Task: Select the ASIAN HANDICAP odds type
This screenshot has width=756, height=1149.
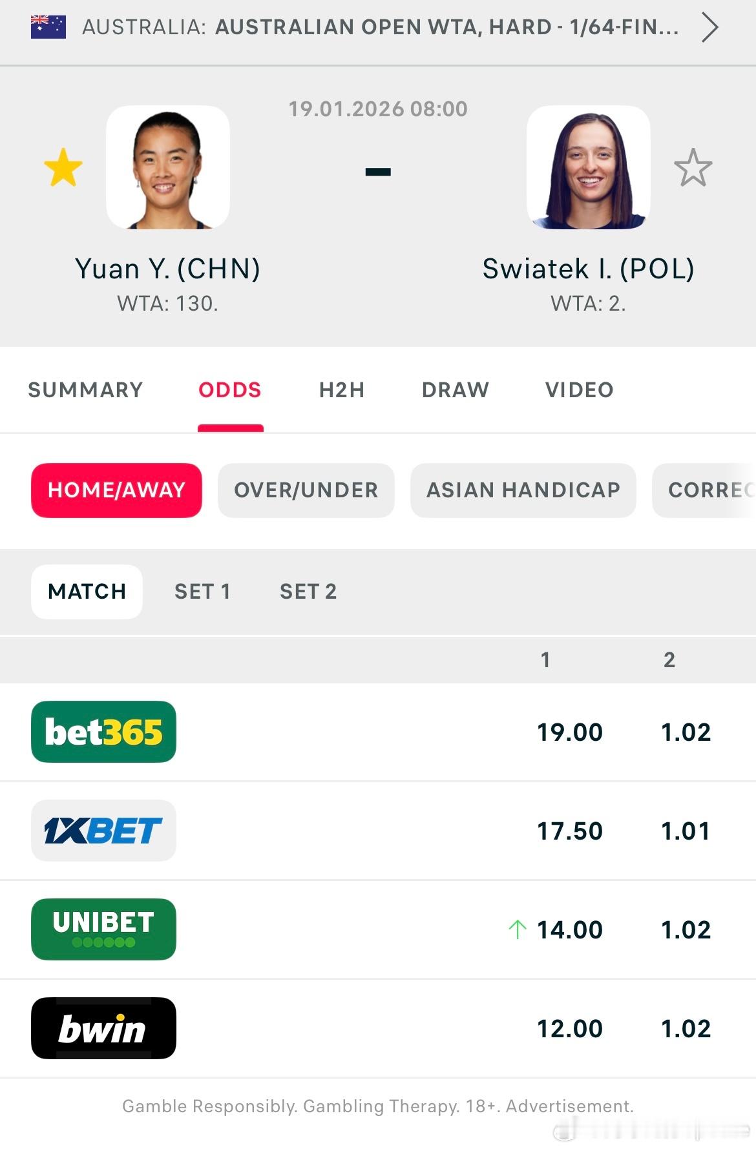Action: pyautogui.click(x=523, y=490)
